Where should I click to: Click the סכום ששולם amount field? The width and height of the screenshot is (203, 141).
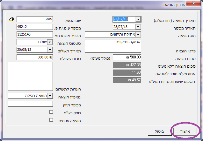[35, 57]
